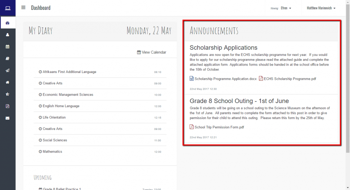Viewport: 350px width, 190px height.
Task: Select the Economic Management Sciences entry
Action: click(100, 95)
